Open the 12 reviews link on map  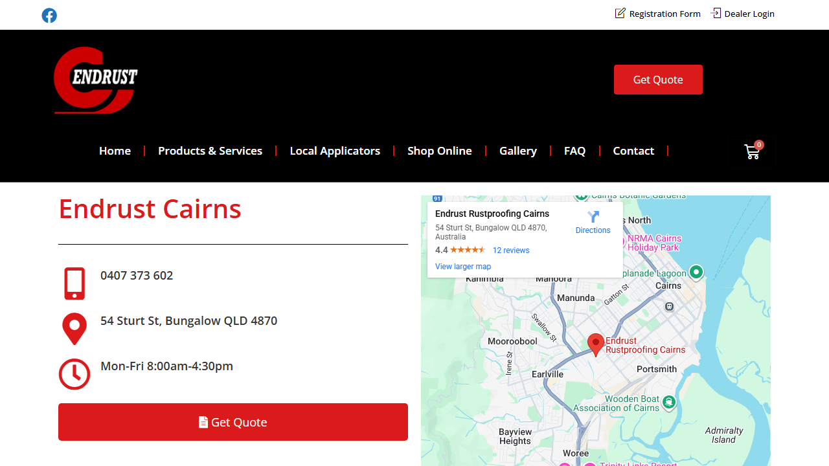(511, 250)
